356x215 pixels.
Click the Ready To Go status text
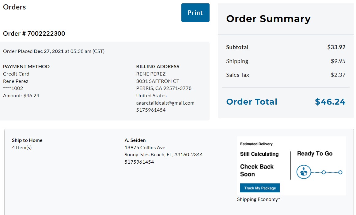tap(315, 154)
